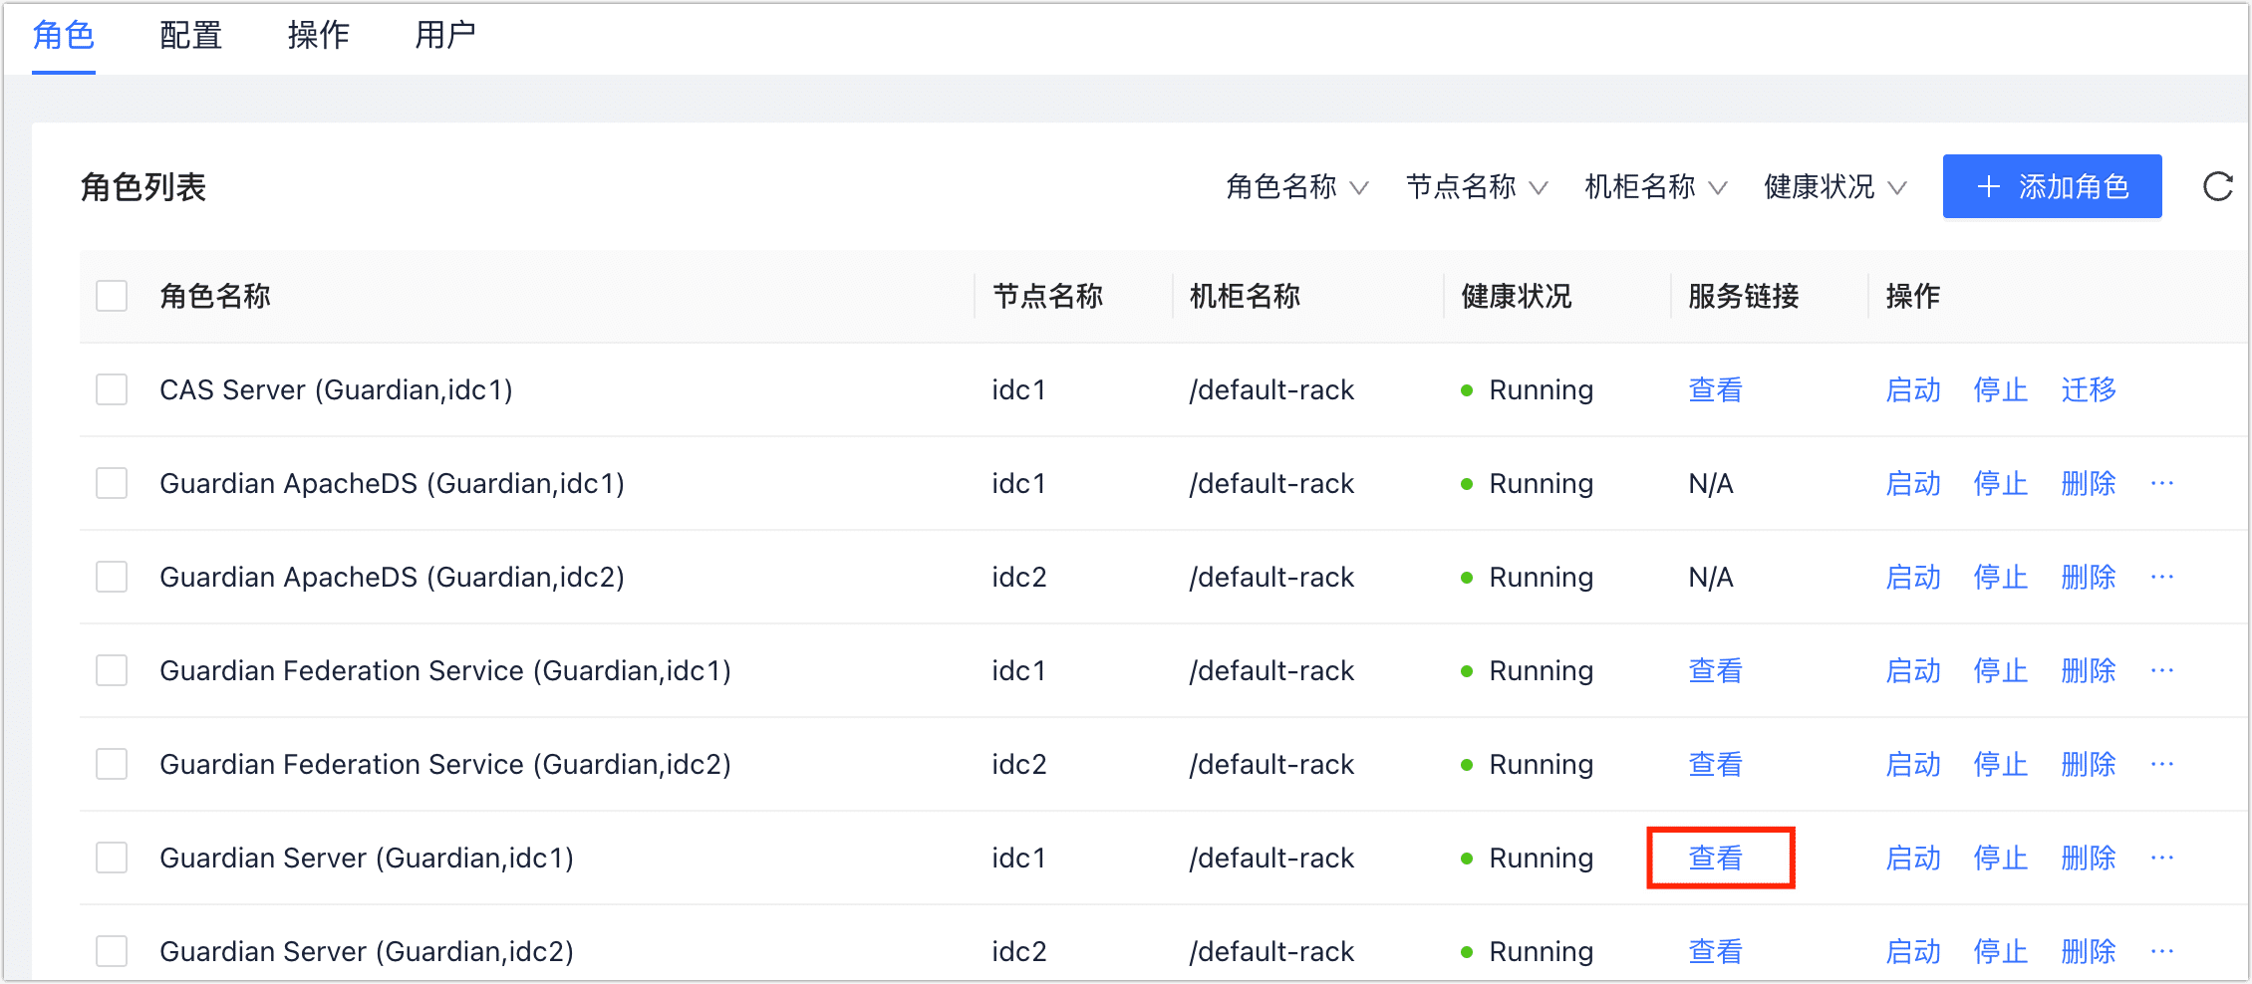
Task: Expand the 健康状况 filter dropdown
Action: 1835,186
